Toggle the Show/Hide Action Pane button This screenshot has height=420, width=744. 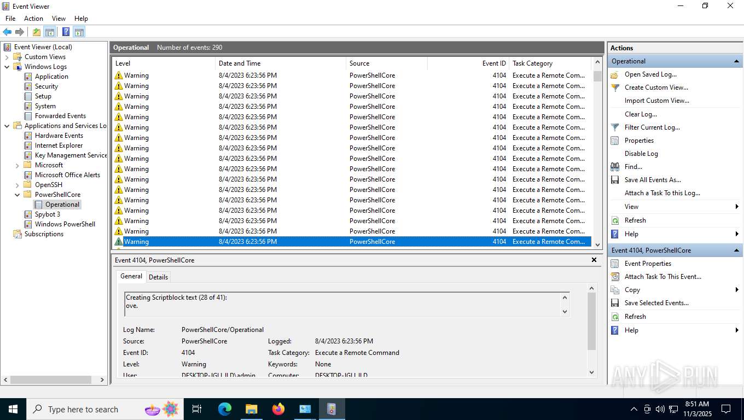79,32
